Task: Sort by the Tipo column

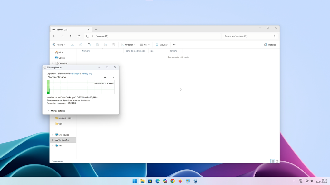Action: pos(151,51)
